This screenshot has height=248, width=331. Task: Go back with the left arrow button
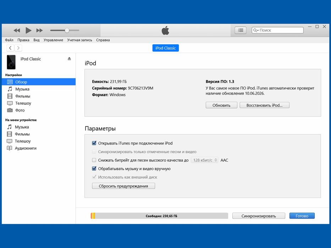[10, 48]
